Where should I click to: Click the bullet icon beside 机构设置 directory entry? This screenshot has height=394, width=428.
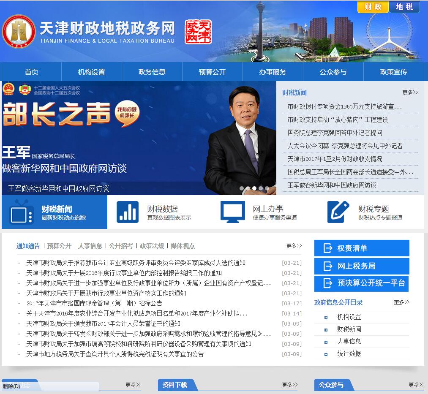click(x=326, y=318)
